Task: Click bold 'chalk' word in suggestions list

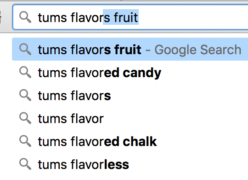Action: (140, 141)
